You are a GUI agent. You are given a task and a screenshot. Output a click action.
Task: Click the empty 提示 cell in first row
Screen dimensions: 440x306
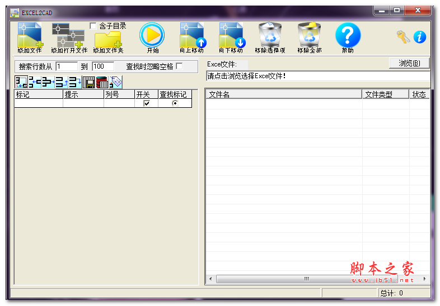tap(83, 103)
